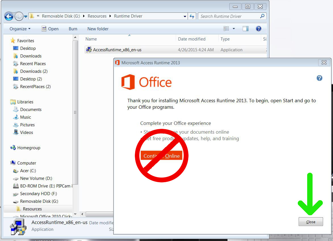Select Computer in the navigation pane
Screen dimensions: 333x241
27,163
